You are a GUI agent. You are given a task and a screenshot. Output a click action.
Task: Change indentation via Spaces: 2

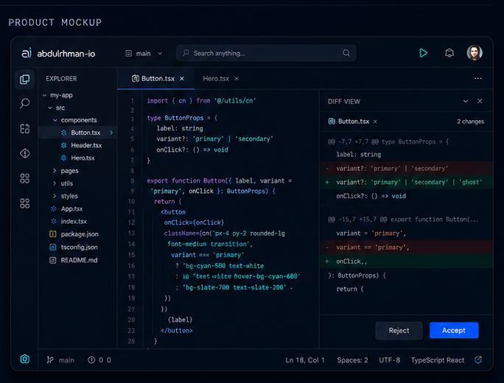[352, 360]
